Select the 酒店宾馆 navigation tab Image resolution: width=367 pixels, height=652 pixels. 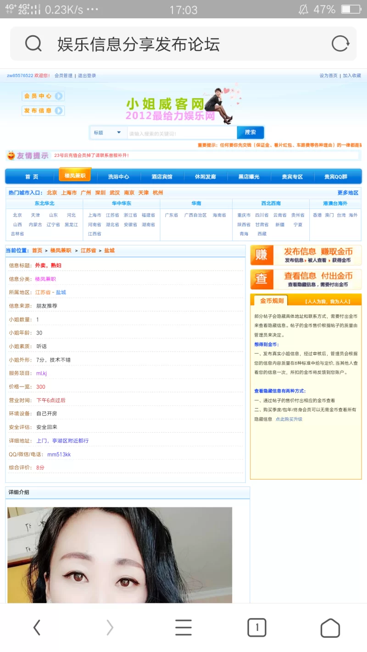162,177
